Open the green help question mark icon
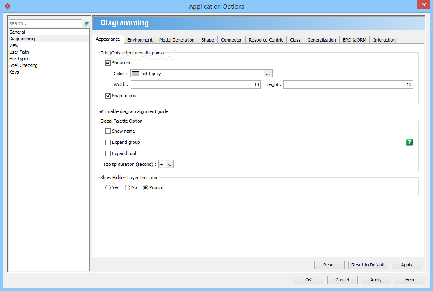The height and width of the screenshot is (291, 433). [x=409, y=142]
